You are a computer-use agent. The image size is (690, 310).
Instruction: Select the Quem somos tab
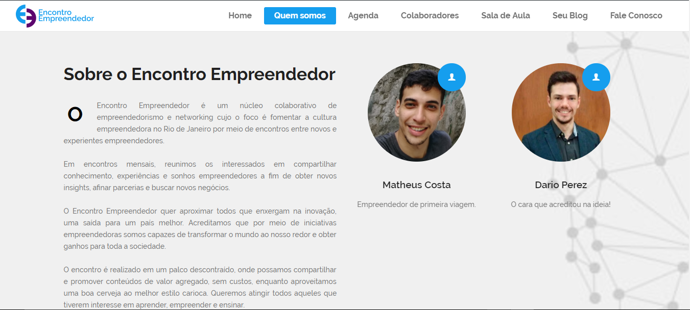[x=300, y=16]
